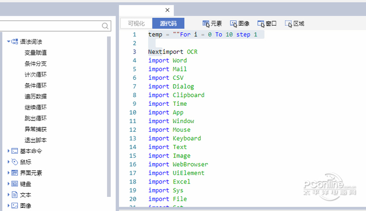Click line number 10 in gutter
Image resolution: width=366 pixels, height=211 pixels.
click(x=133, y=113)
